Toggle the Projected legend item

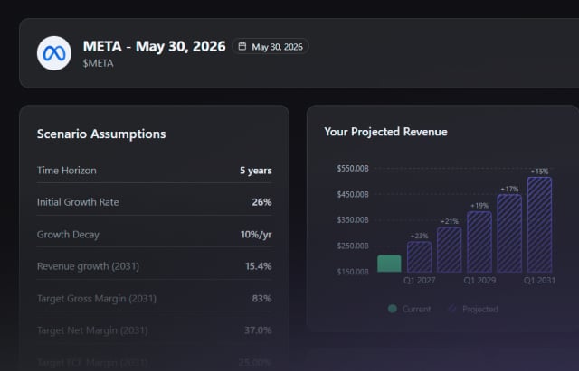click(x=473, y=309)
